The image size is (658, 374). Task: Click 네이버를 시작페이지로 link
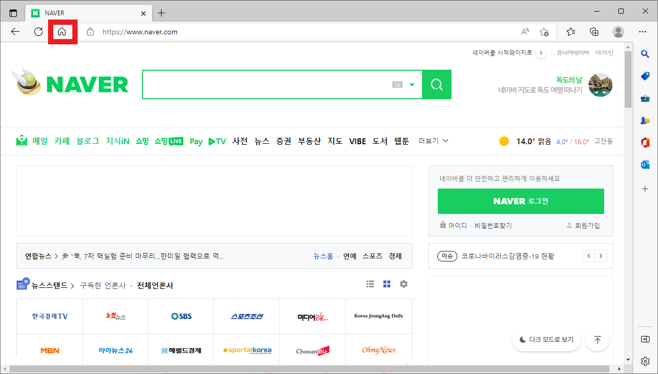[503, 53]
